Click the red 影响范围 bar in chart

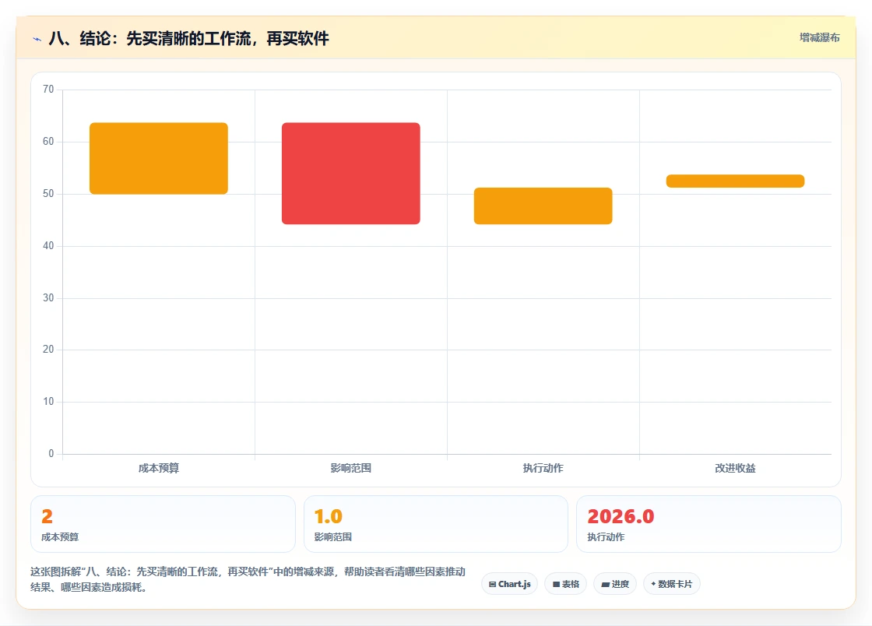[x=351, y=174]
